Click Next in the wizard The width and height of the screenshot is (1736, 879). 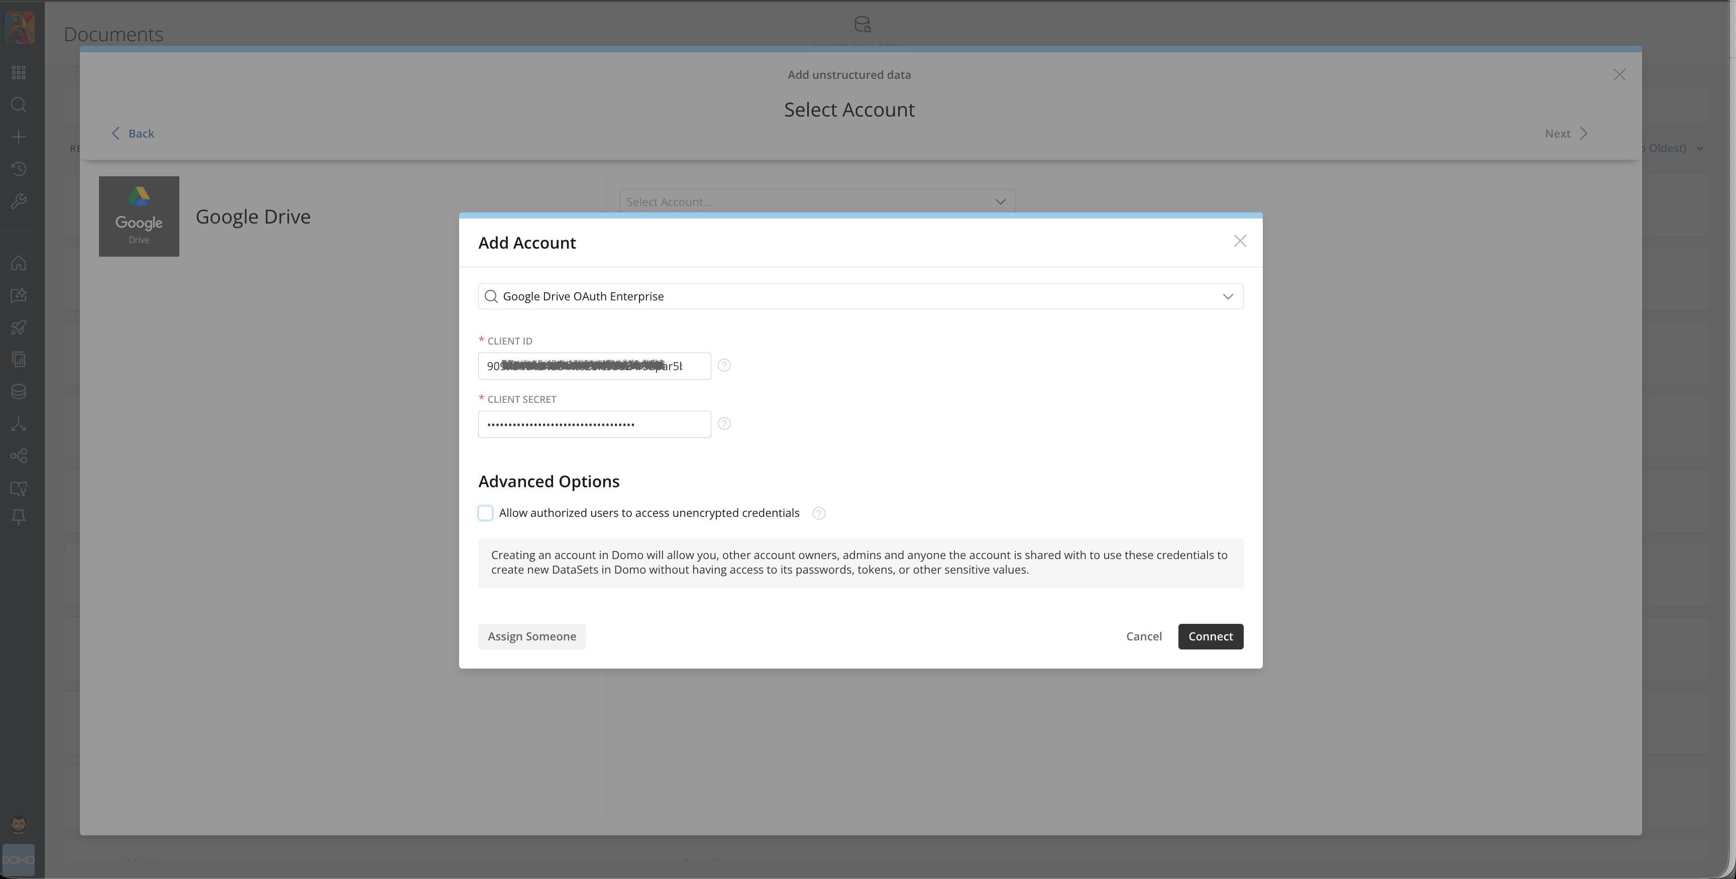tap(1566, 134)
